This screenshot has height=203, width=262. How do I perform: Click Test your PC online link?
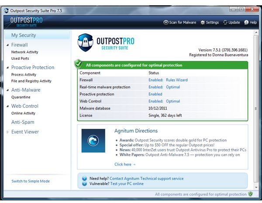(x=127, y=184)
